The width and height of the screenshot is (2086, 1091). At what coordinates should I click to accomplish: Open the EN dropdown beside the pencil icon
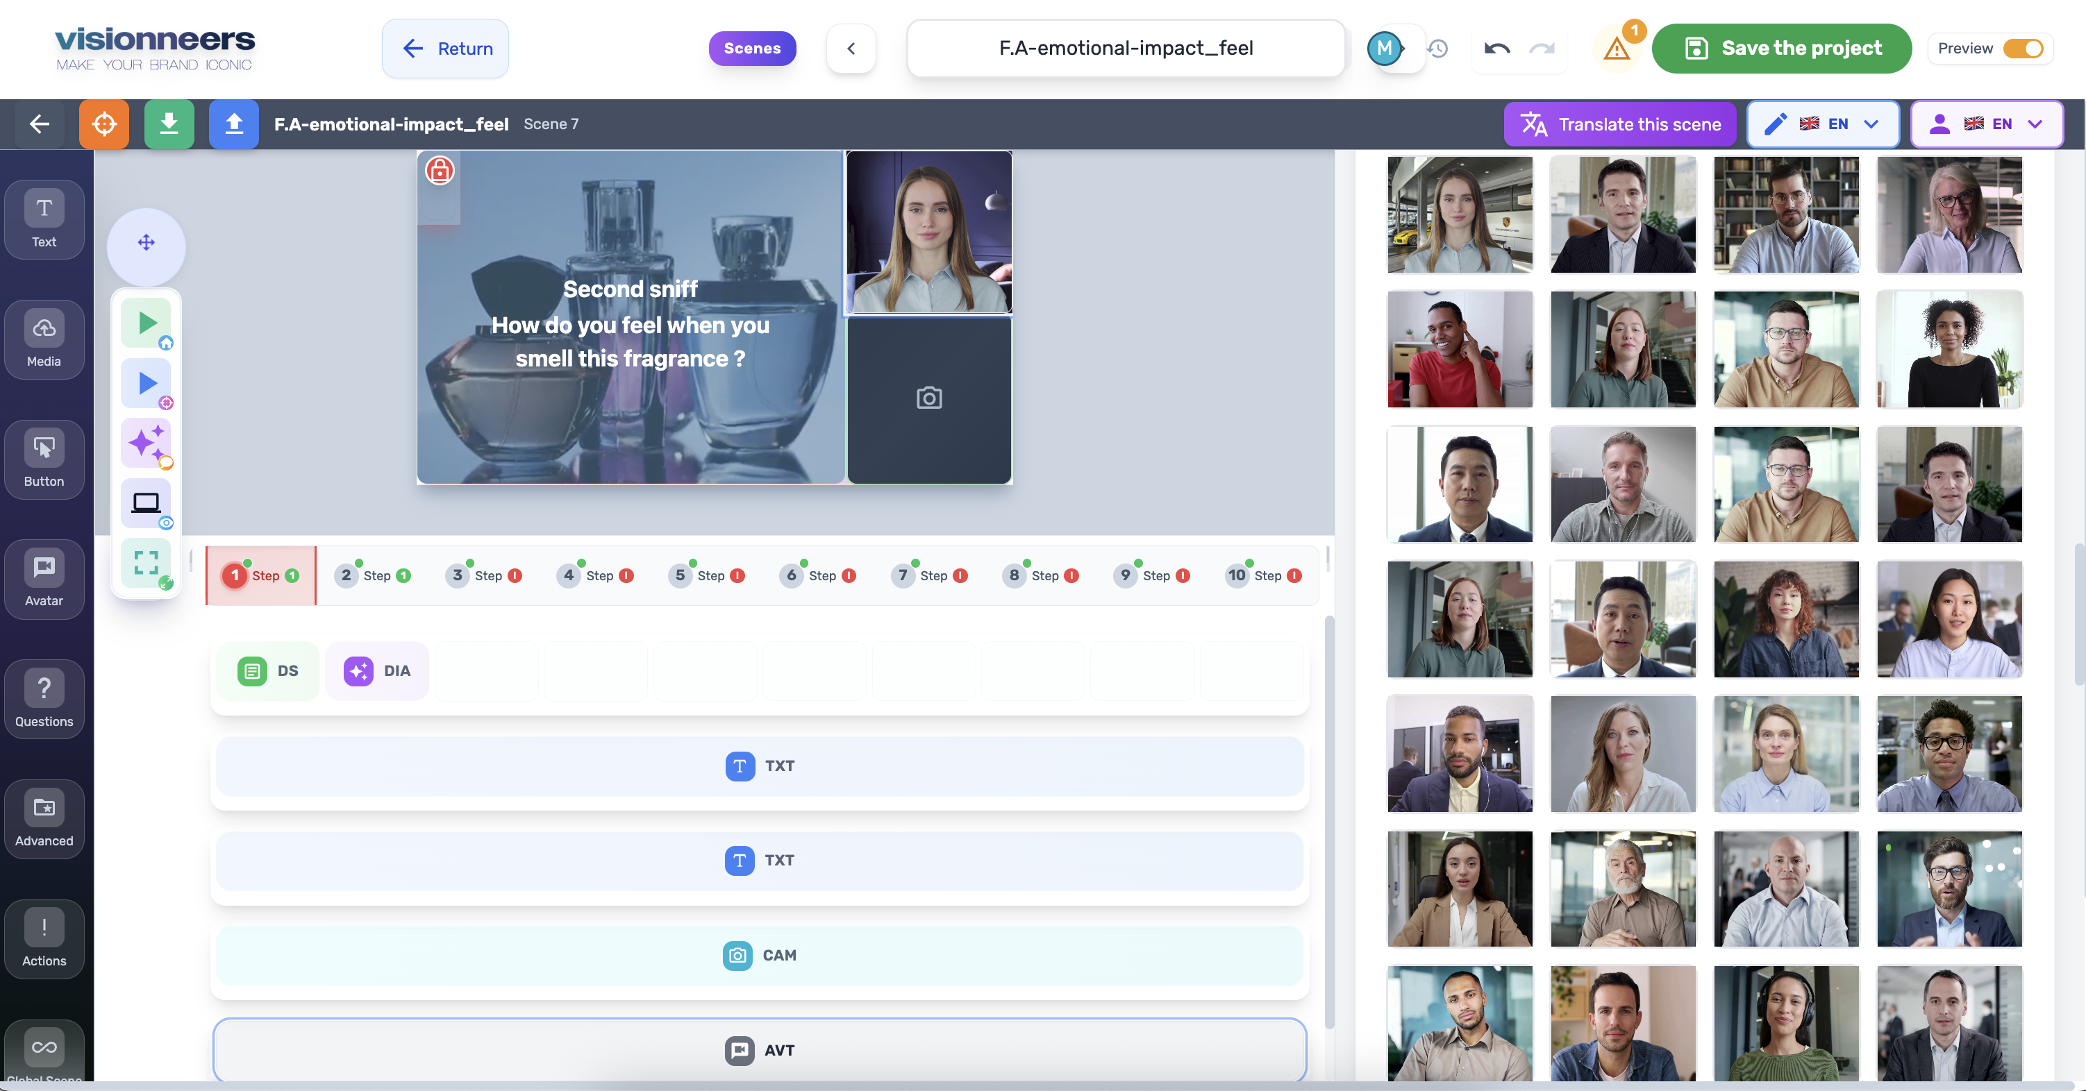[1871, 124]
